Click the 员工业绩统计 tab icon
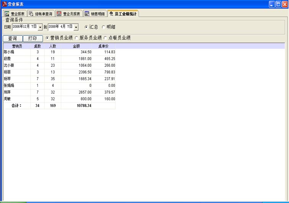This screenshot has width=289, height=203. (x=111, y=14)
